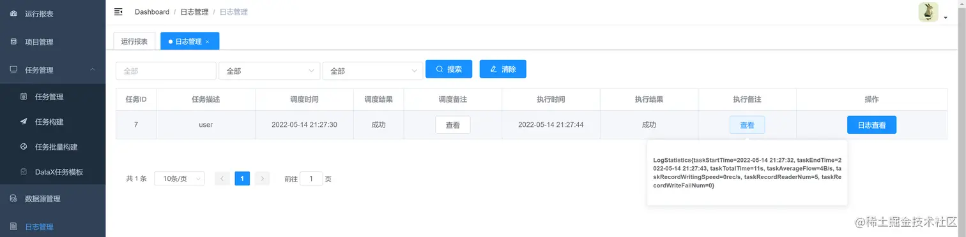The width and height of the screenshot is (966, 237).
Task: Switch to the 运行报表 tab
Action: coord(134,41)
